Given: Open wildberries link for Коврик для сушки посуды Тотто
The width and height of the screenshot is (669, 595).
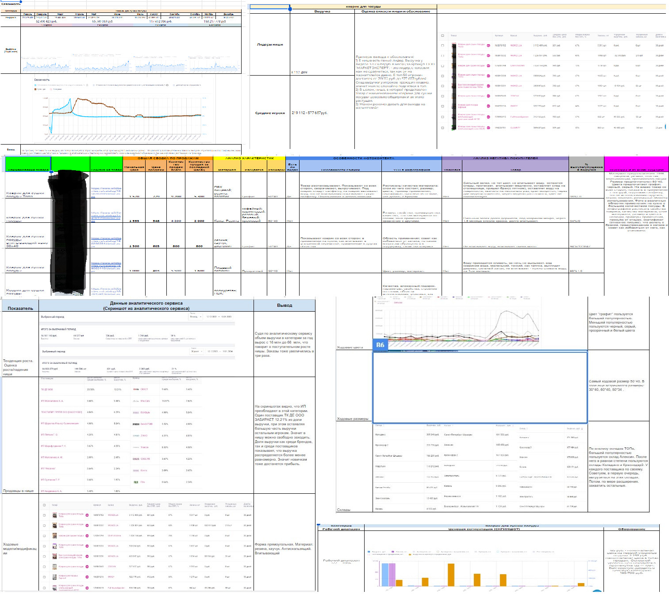Looking at the screenshot, I should (106, 192).
